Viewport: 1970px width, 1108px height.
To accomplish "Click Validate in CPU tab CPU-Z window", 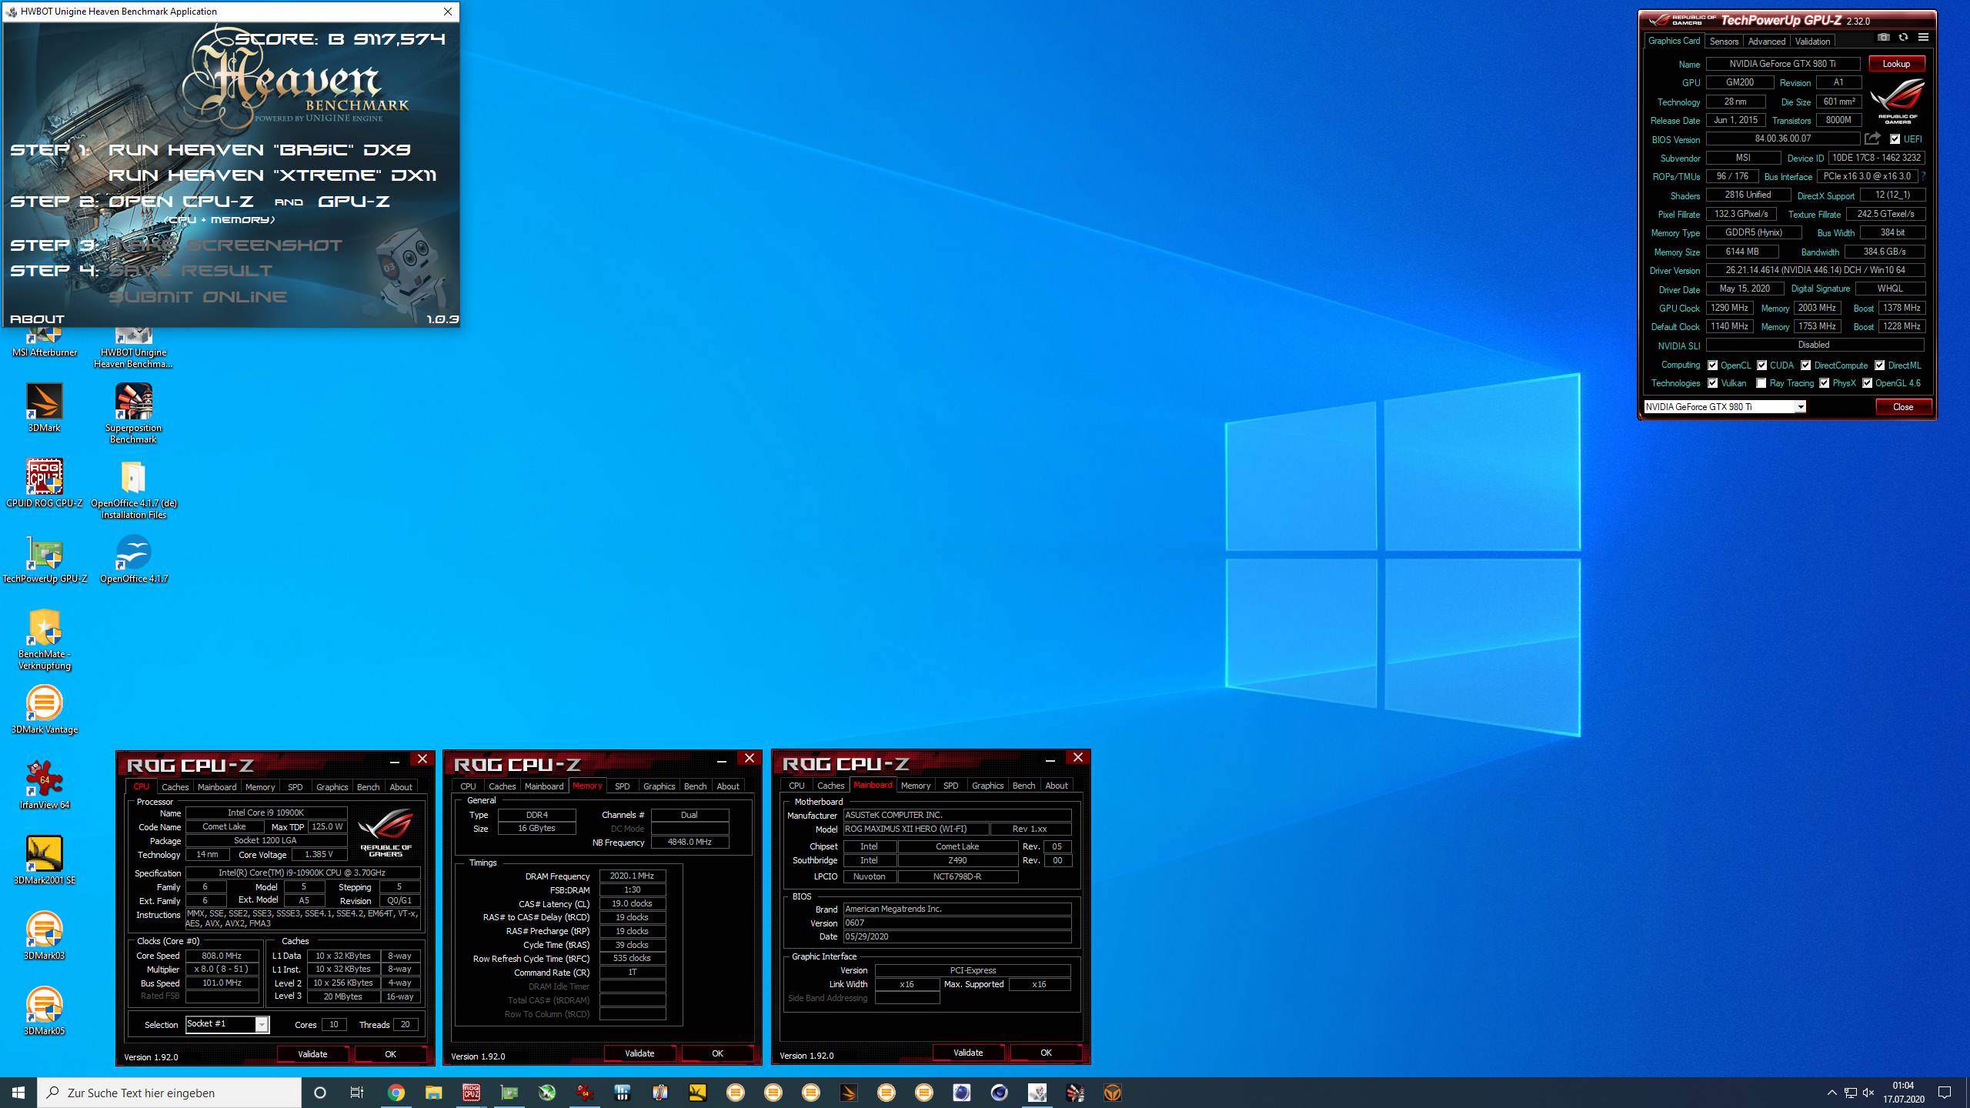I will (x=312, y=1054).
